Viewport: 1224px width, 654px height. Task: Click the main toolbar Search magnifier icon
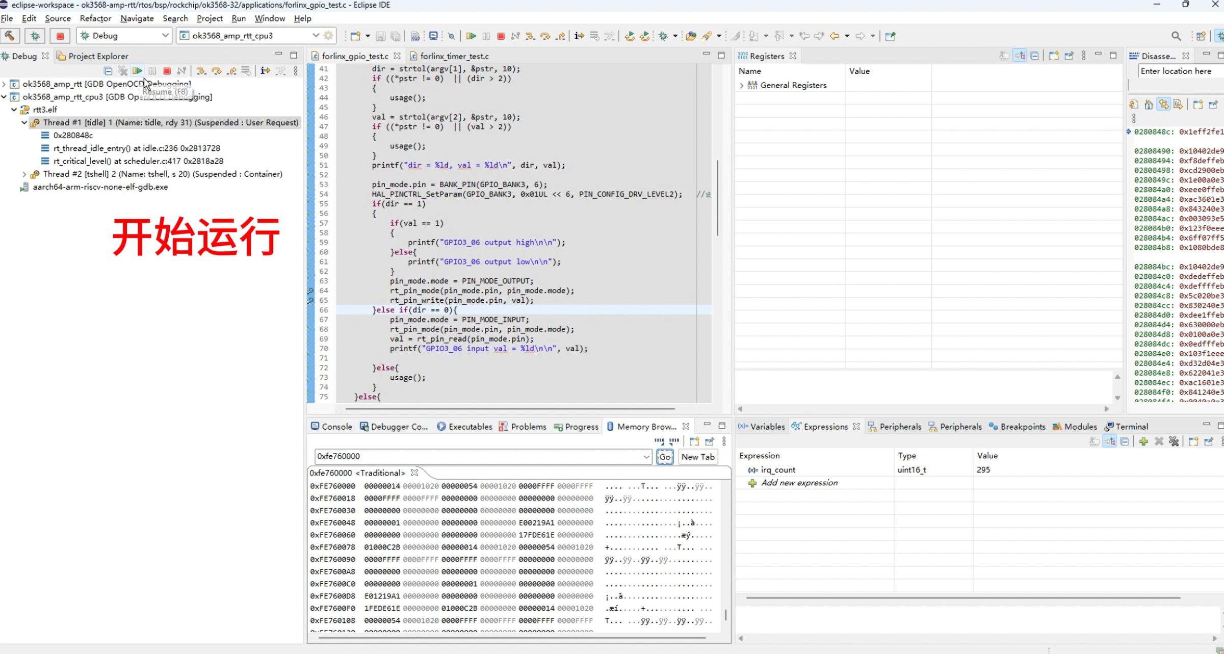click(x=1176, y=36)
